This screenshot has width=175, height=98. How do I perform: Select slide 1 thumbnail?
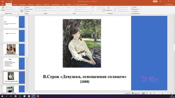click(14, 22)
